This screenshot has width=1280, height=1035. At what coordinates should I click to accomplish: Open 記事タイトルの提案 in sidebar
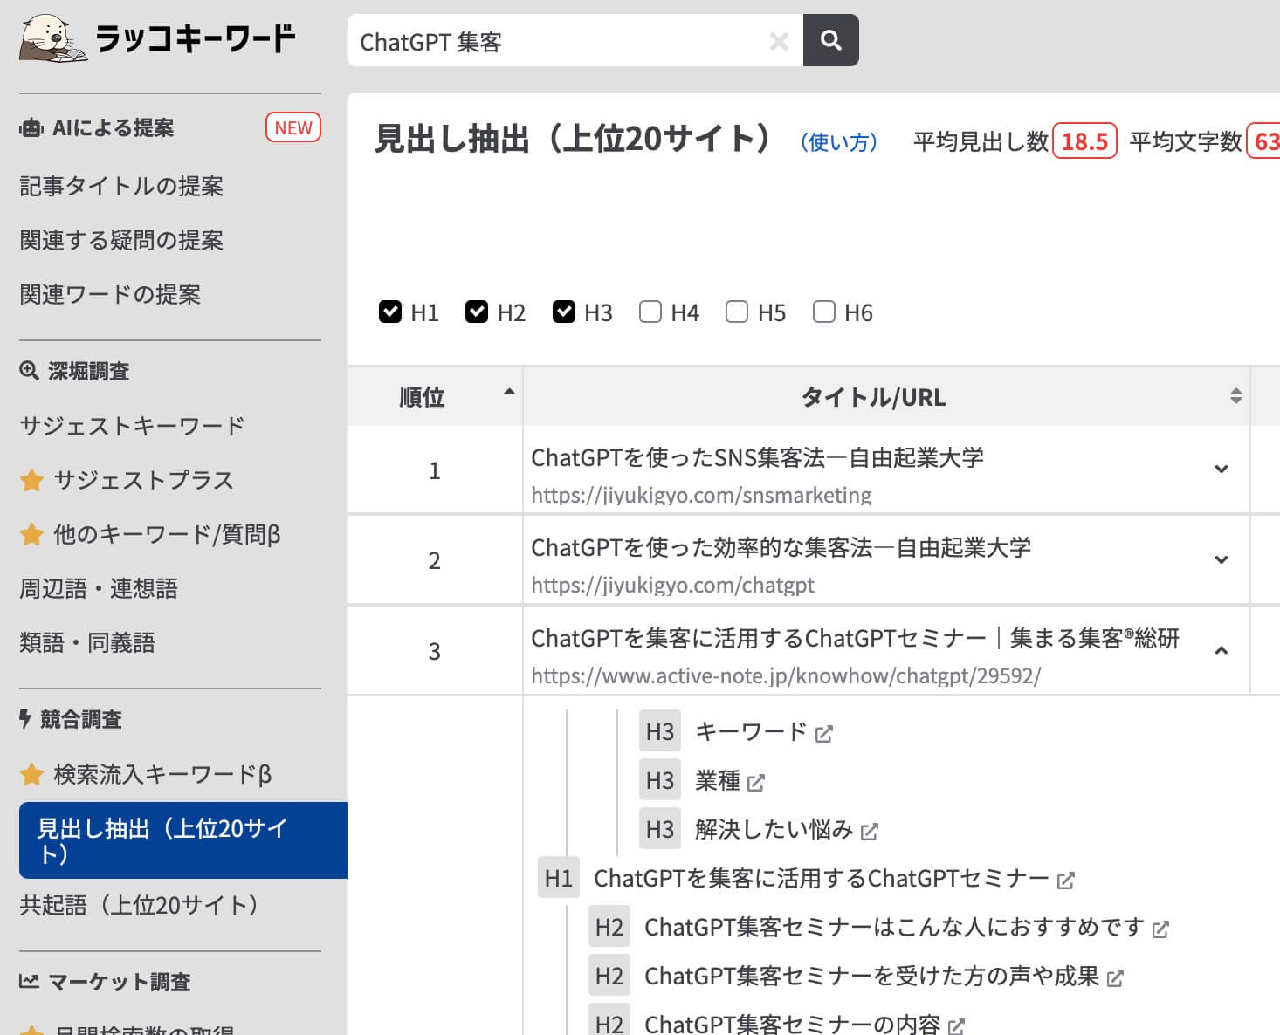pyautogui.click(x=121, y=186)
